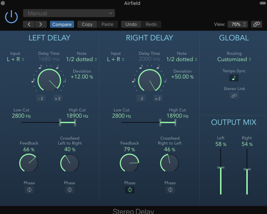Disable Phase under Right Delay Feedback
267x214 pixels.
(x=130, y=190)
